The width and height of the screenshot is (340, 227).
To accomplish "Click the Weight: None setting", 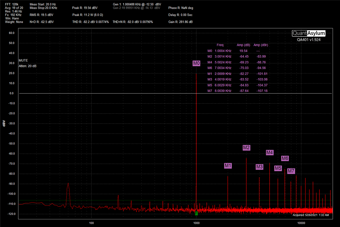I will [x=14, y=22].
